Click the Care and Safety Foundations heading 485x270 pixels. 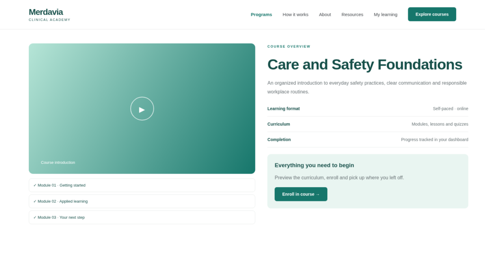[x=365, y=64]
